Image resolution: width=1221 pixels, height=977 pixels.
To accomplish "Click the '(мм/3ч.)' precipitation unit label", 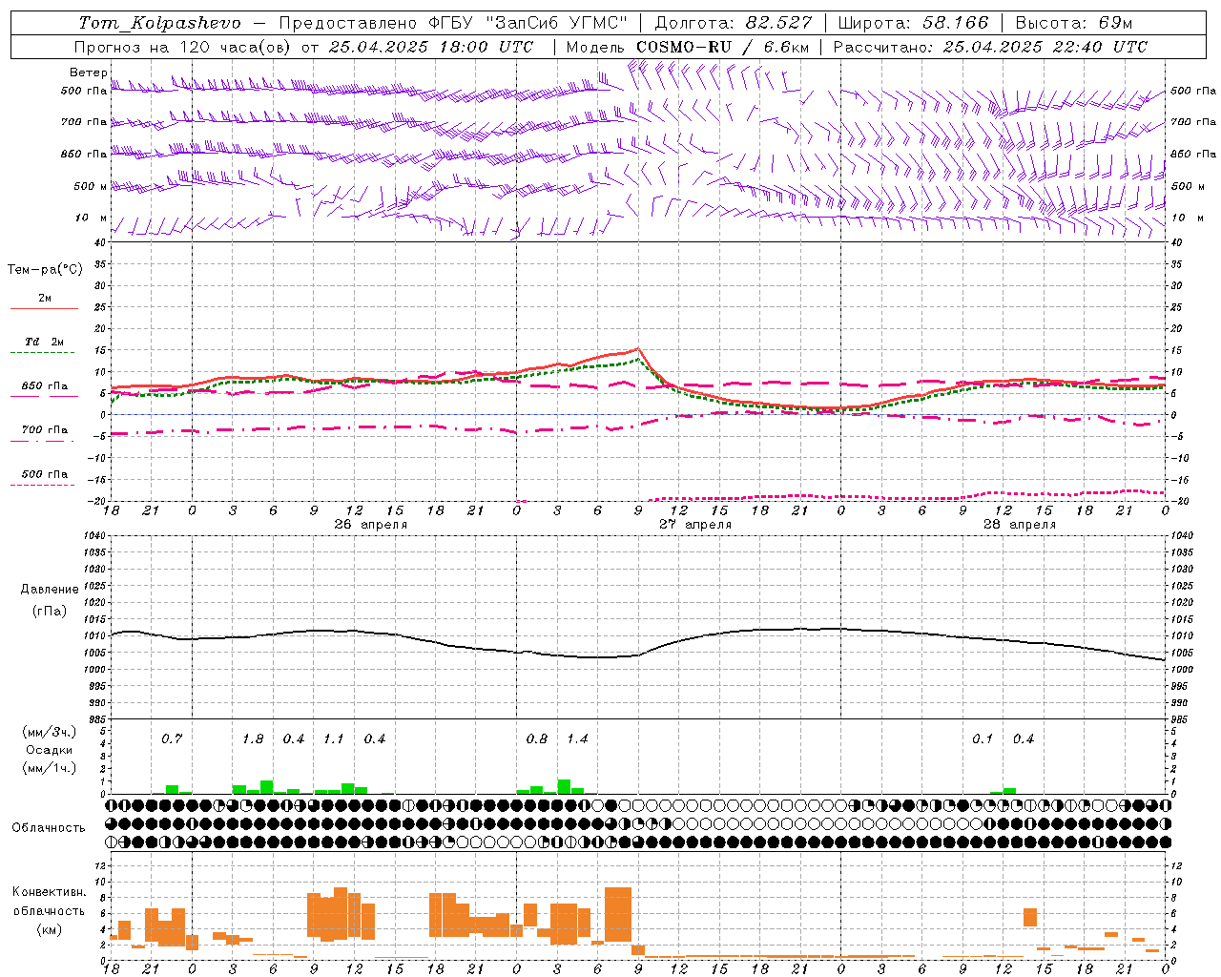I will [49, 732].
